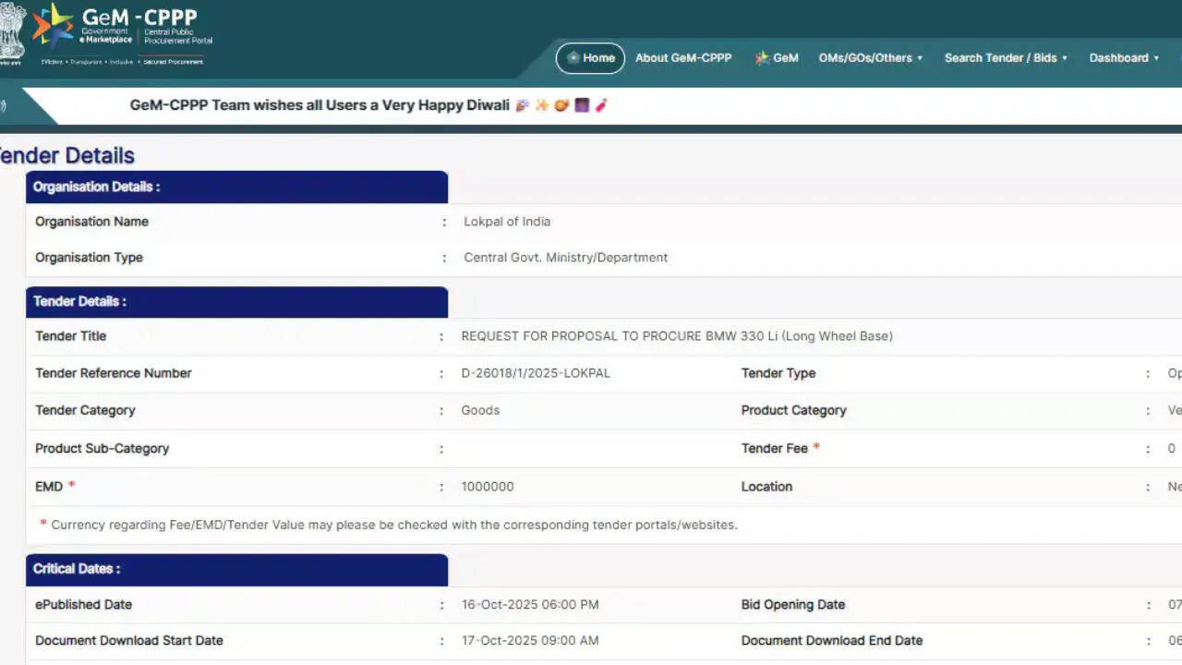Click the party popper emoji in banner
This screenshot has height=665, width=1182.
coord(523,105)
